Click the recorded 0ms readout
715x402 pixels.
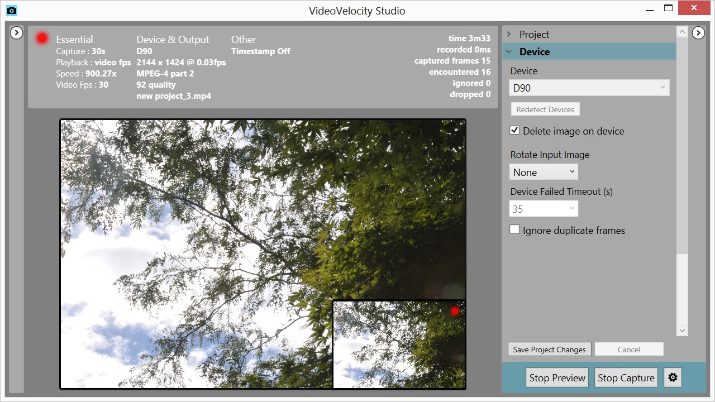pos(464,50)
